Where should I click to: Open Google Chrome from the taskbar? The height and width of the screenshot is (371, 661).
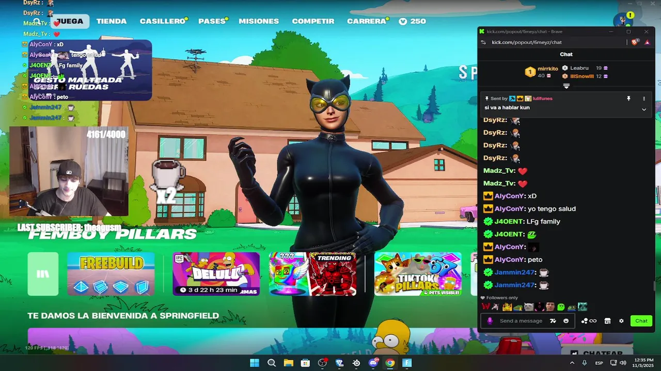(390, 363)
